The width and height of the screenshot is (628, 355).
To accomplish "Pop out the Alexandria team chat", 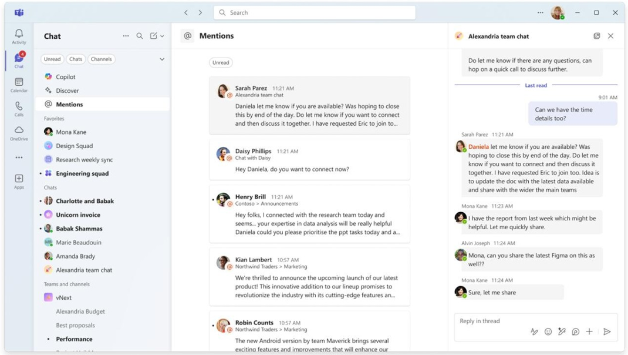I will [596, 36].
